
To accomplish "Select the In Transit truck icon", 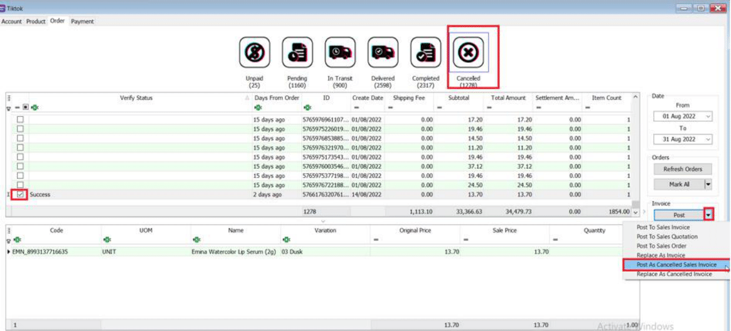I will coord(340,52).
